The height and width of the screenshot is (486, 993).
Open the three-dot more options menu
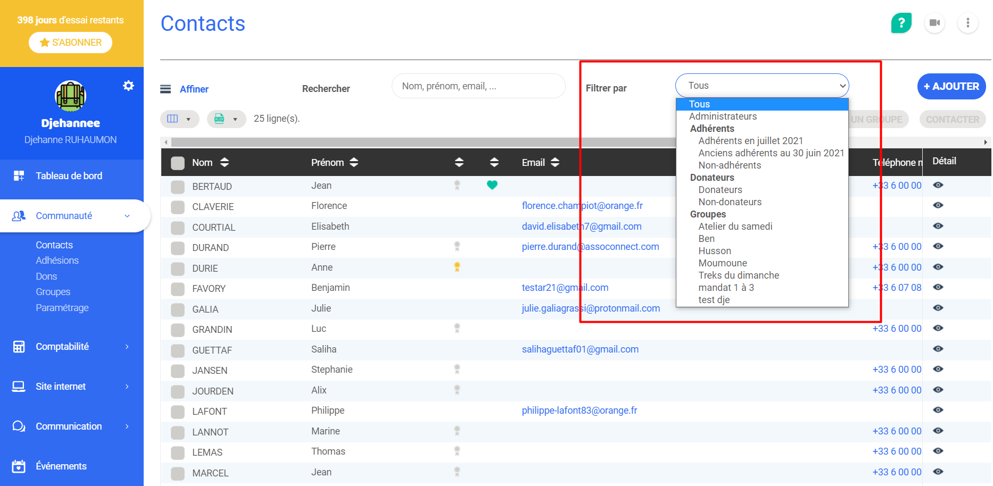pos(967,23)
